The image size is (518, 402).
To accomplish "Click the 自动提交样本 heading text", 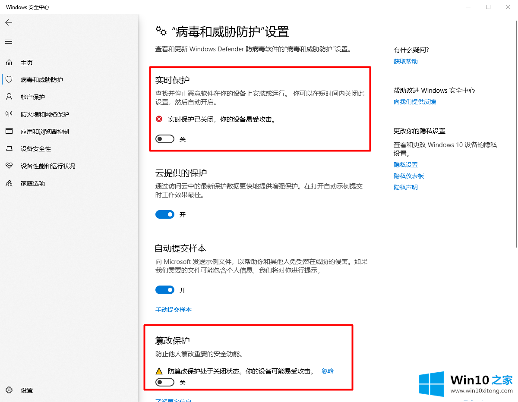I will 181,248.
